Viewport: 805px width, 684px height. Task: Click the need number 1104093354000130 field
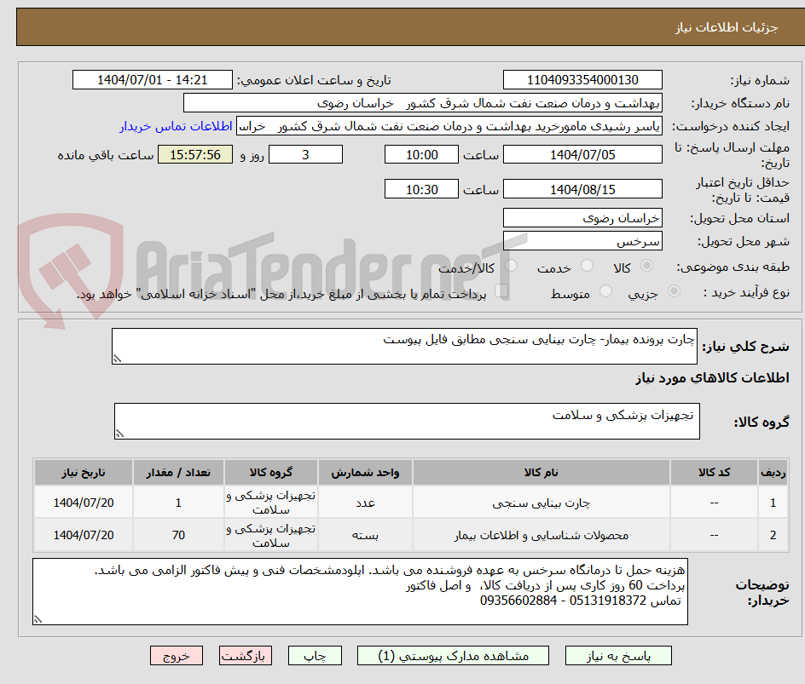pos(582,79)
